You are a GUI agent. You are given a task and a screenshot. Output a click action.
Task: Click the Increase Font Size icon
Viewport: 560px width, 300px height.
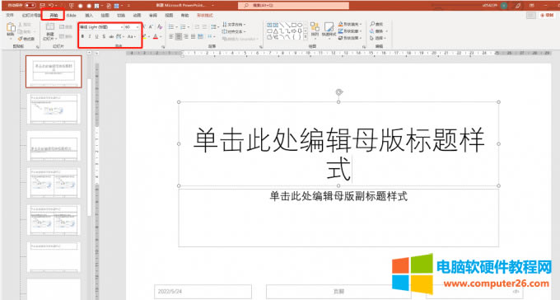pyautogui.click(x=144, y=27)
